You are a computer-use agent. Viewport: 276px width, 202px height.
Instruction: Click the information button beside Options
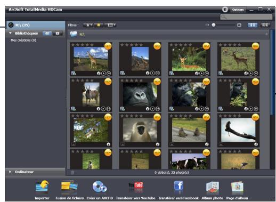225,10
